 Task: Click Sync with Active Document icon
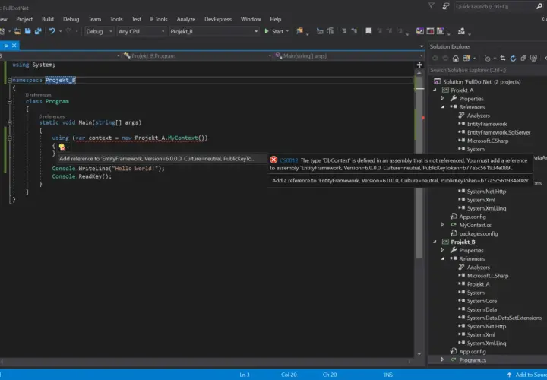tap(503, 59)
